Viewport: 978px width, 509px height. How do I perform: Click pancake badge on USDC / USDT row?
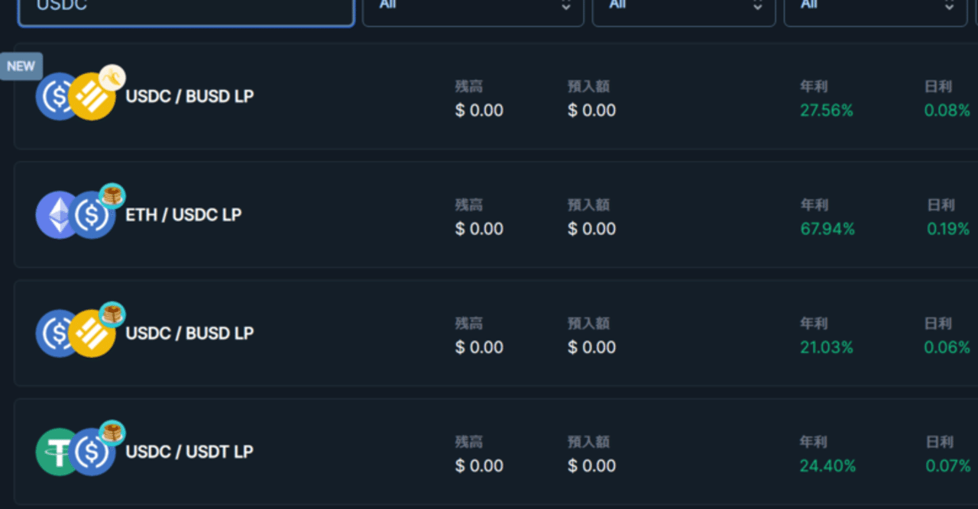(112, 433)
